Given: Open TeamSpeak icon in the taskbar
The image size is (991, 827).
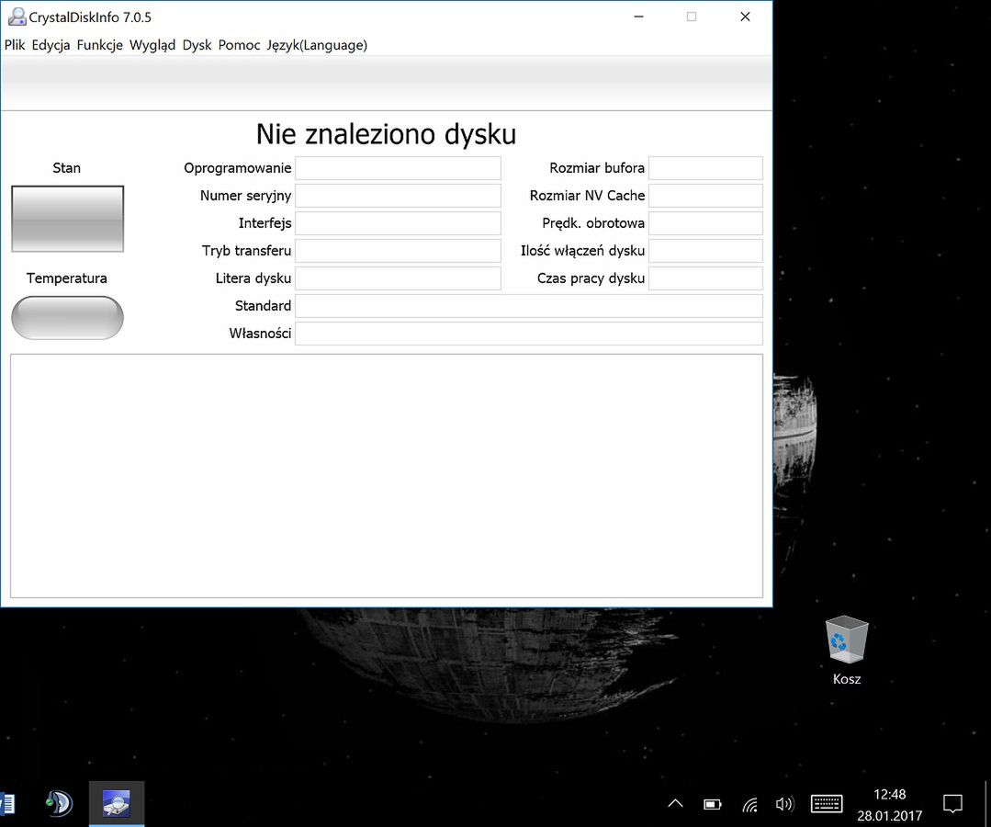Looking at the screenshot, I should pos(60,804).
